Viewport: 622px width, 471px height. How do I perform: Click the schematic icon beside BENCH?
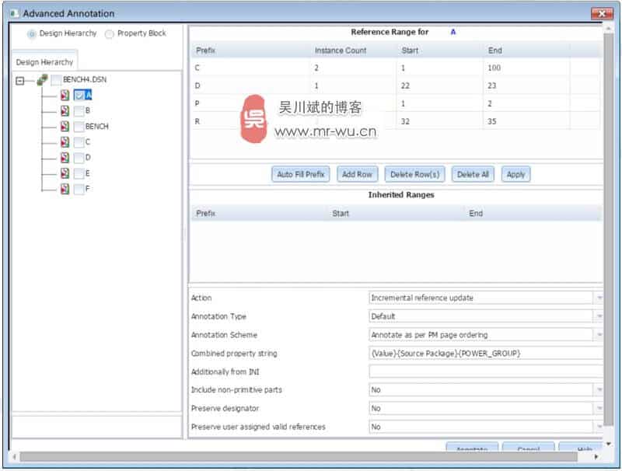[x=65, y=127]
